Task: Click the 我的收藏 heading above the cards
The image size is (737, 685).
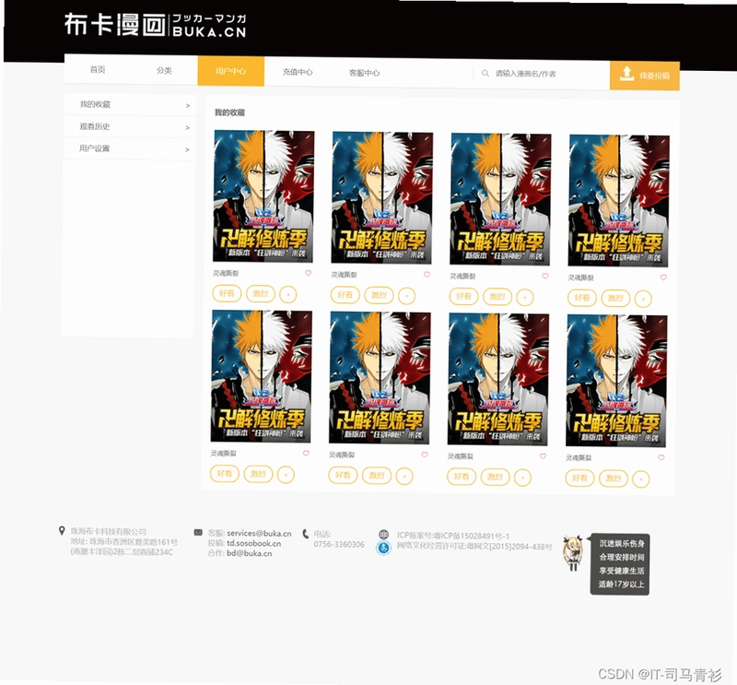Action: coord(229,112)
